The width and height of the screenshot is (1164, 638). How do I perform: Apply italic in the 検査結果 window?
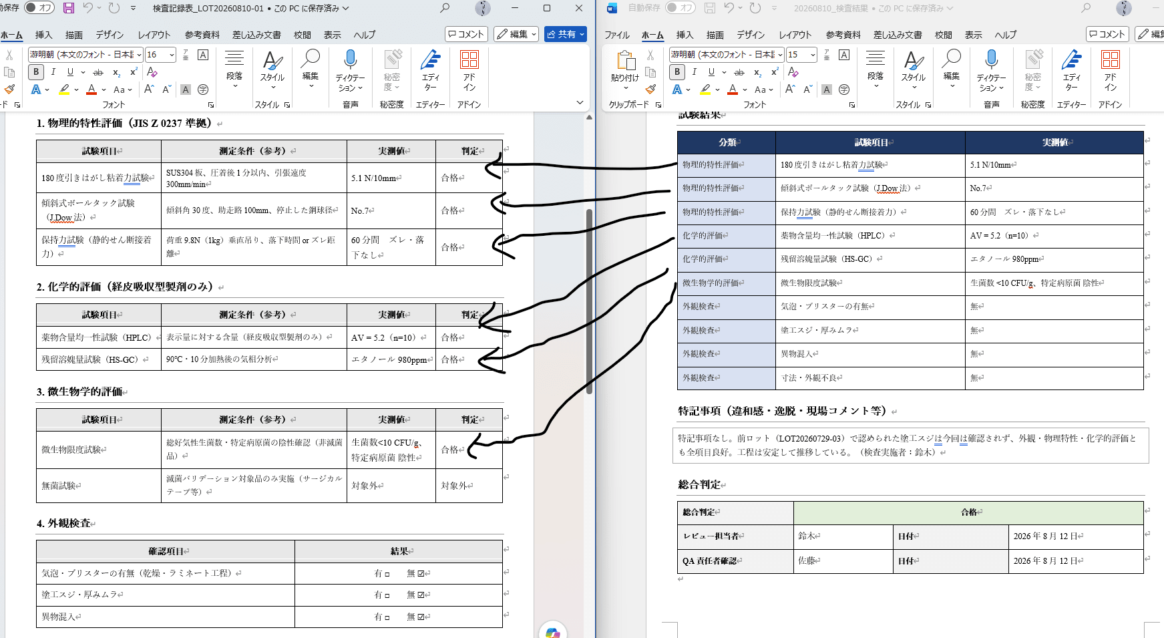pyautogui.click(x=695, y=72)
